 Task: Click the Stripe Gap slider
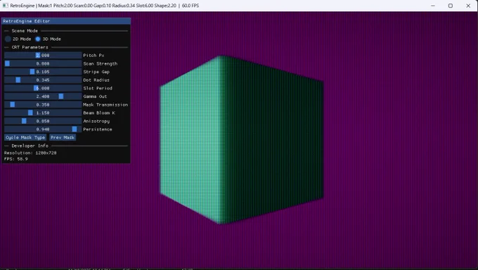click(43, 72)
